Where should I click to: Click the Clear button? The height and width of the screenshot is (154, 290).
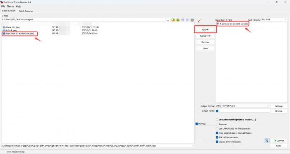[x=205, y=48]
